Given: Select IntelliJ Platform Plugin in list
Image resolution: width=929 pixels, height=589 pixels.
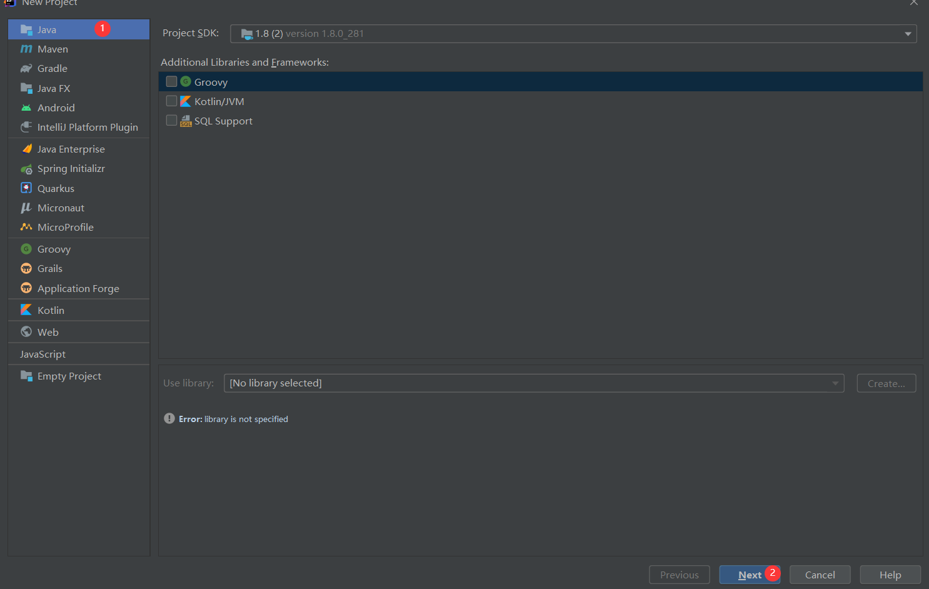Looking at the screenshot, I should pyautogui.click(x=79, y=127).
